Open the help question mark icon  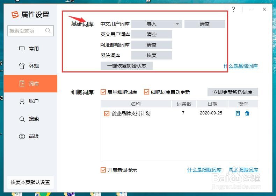pos(233,9)
